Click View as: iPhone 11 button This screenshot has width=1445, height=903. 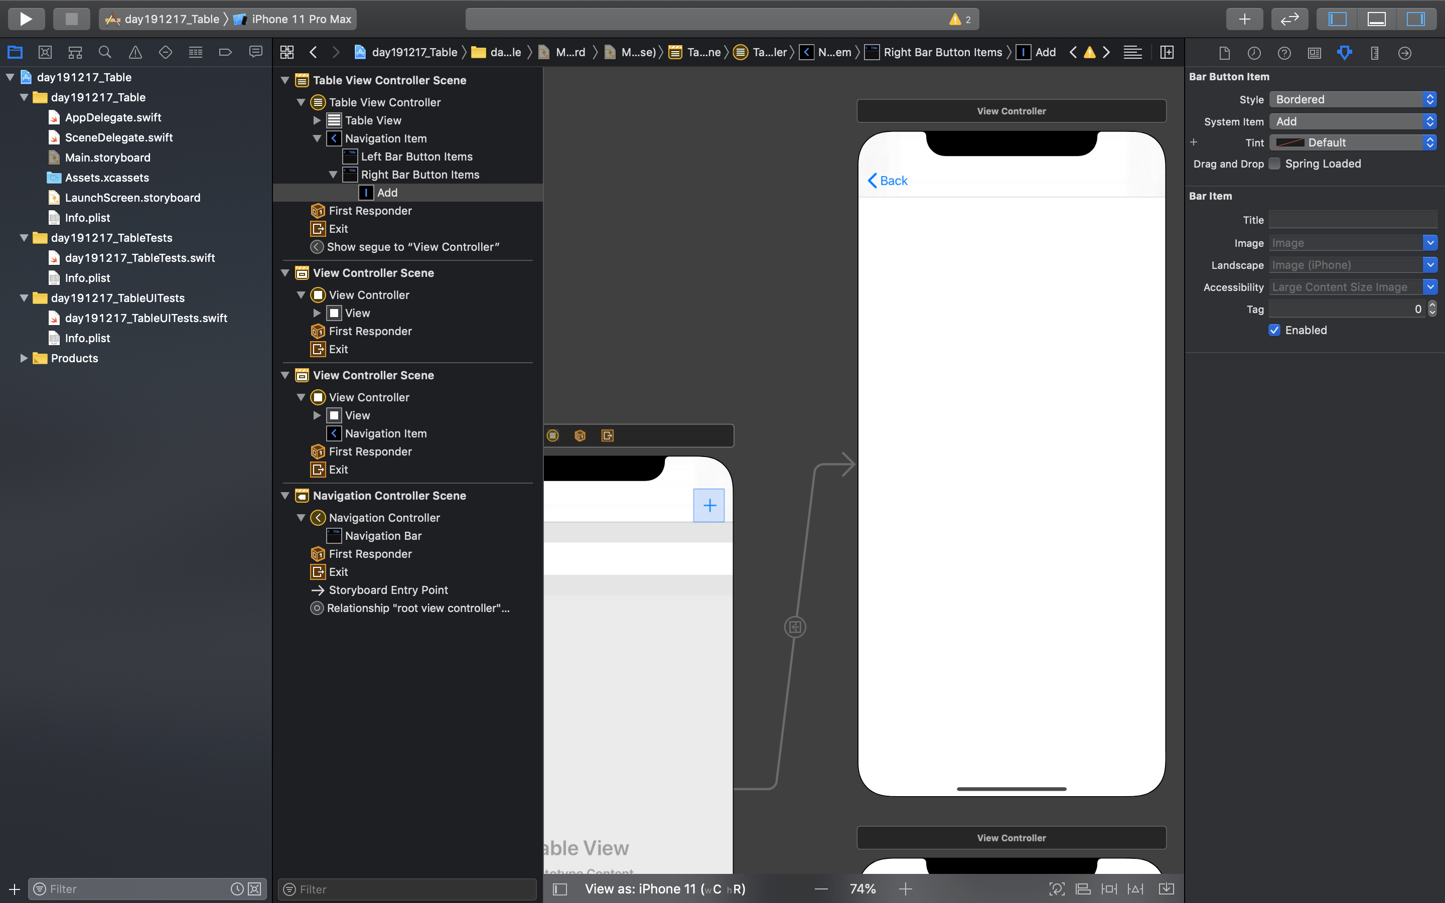tap(665, 888)
